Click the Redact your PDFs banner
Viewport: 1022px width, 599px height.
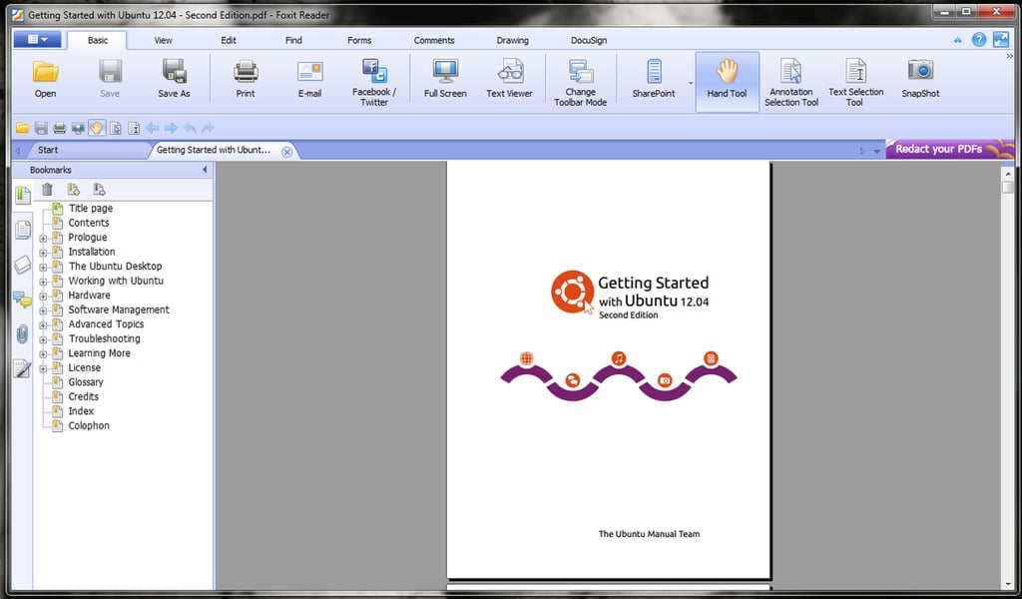(950, 149)
